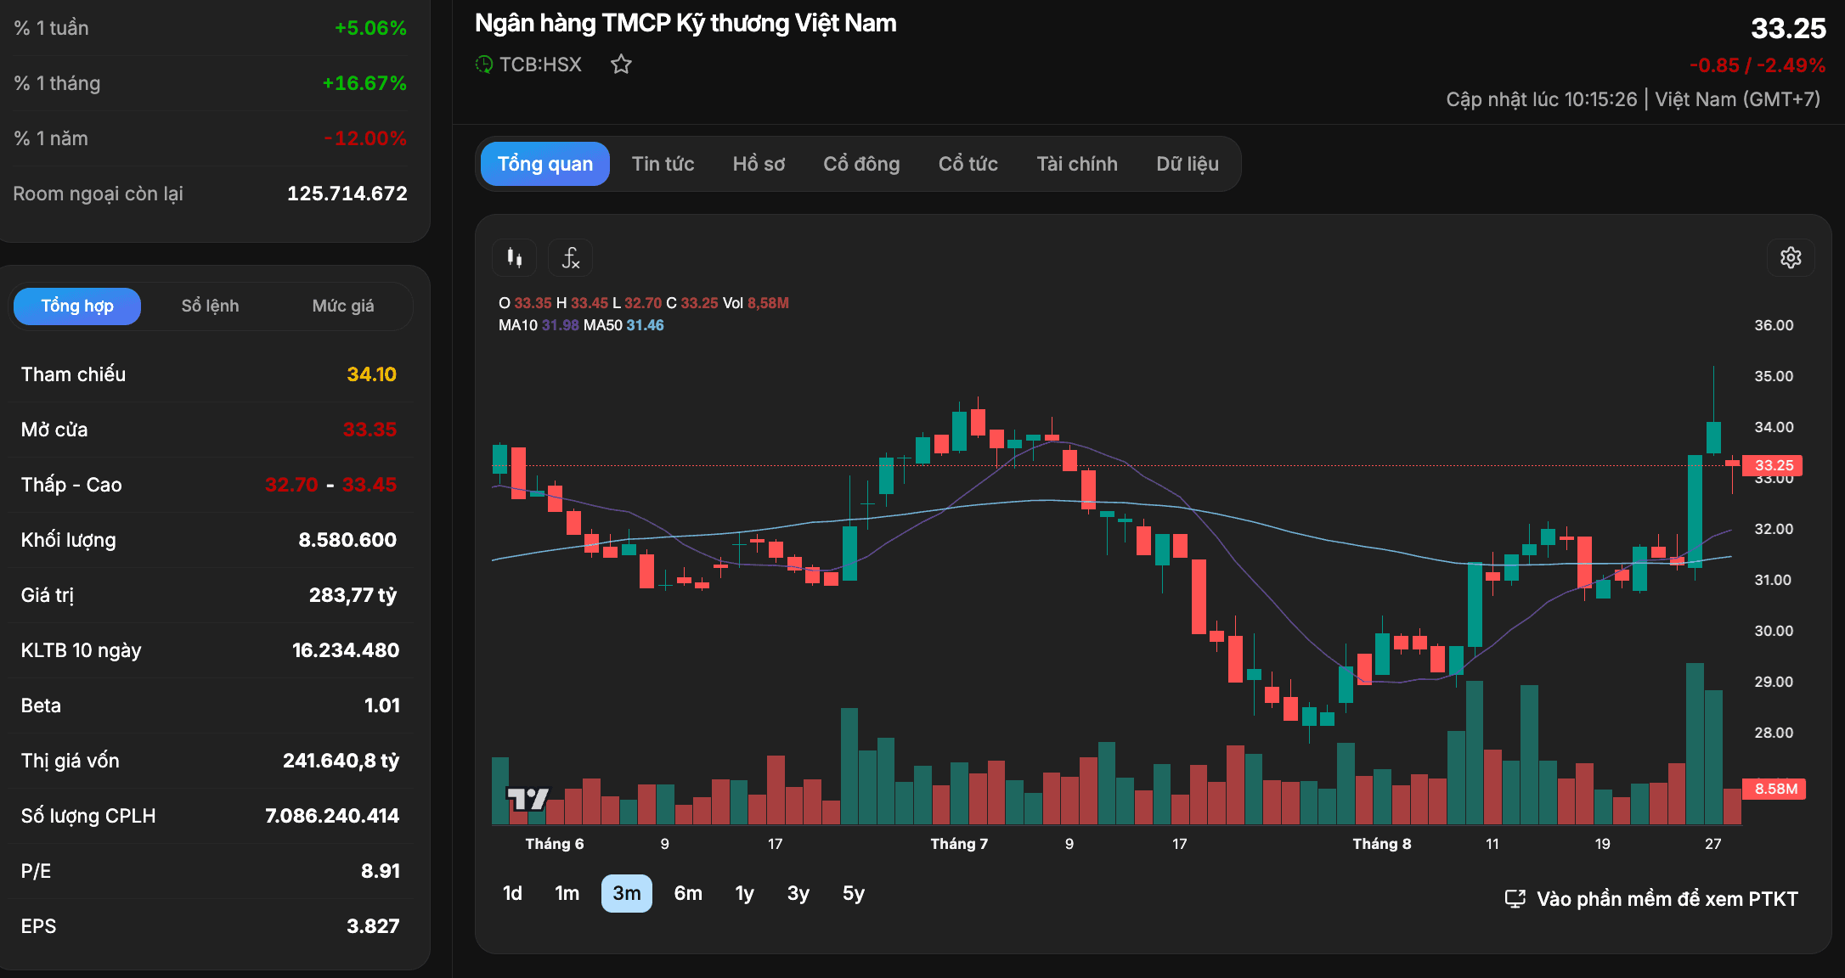Open the Mức giá tab
The image size is (1845, 978).
pos(343,306)
